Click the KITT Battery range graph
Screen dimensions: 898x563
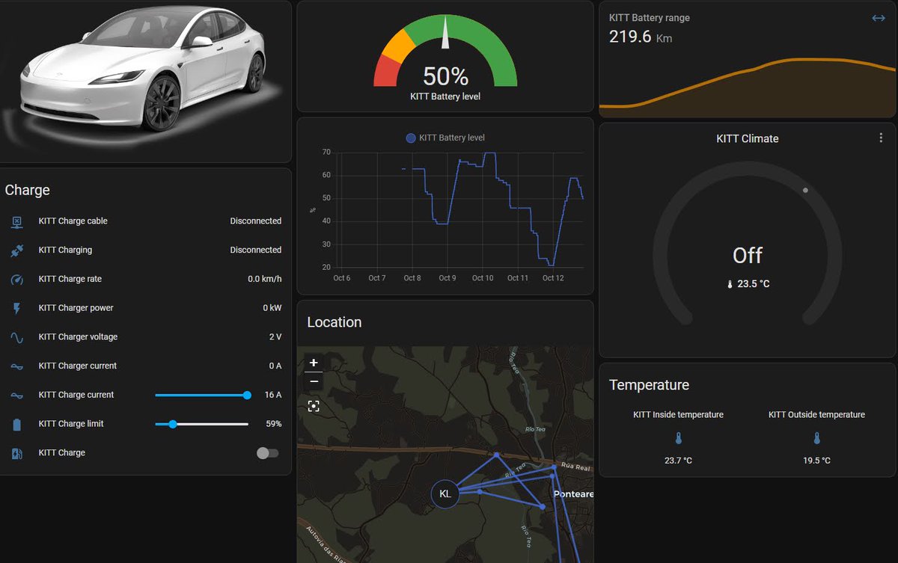(x=747, y=87)
